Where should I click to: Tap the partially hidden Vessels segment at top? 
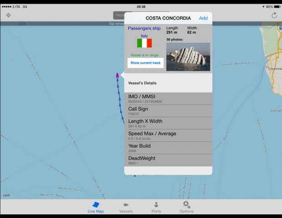point(119,15)
